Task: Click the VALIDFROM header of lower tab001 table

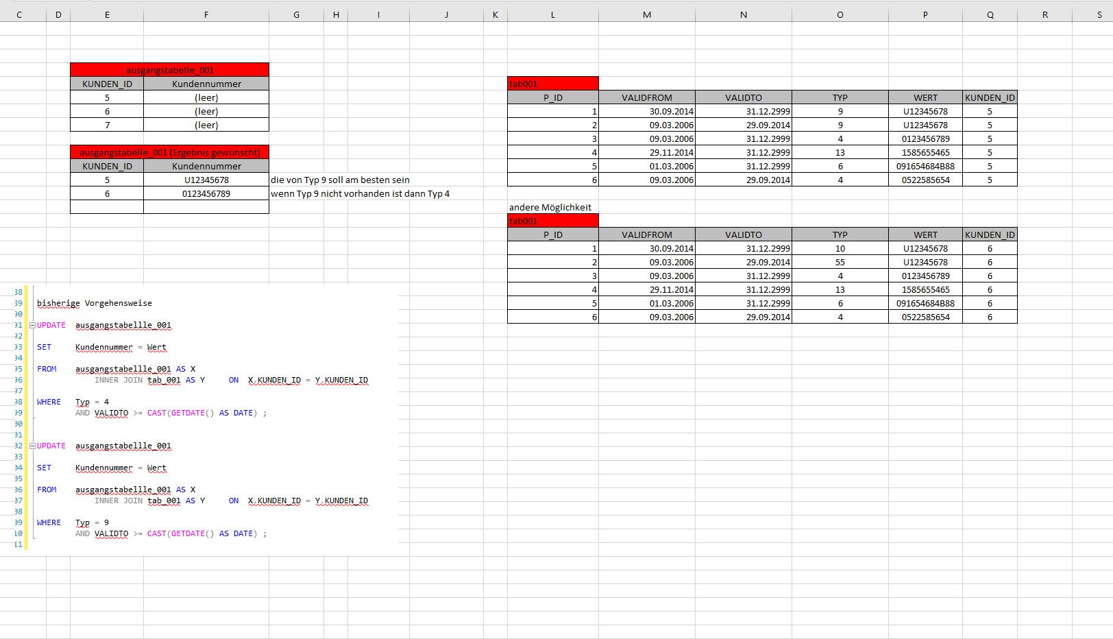Action: point(646,234)
